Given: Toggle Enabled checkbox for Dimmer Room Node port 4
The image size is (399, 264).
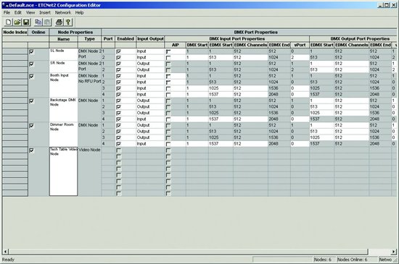Looking at the screenshot, I should (x=118, y=144).
